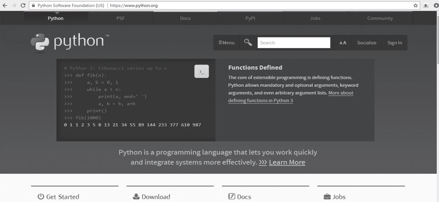Click the Docs heading in lower section
This screenshot has width=439, height=202.
pyautogui.click(x=244, y=197)
